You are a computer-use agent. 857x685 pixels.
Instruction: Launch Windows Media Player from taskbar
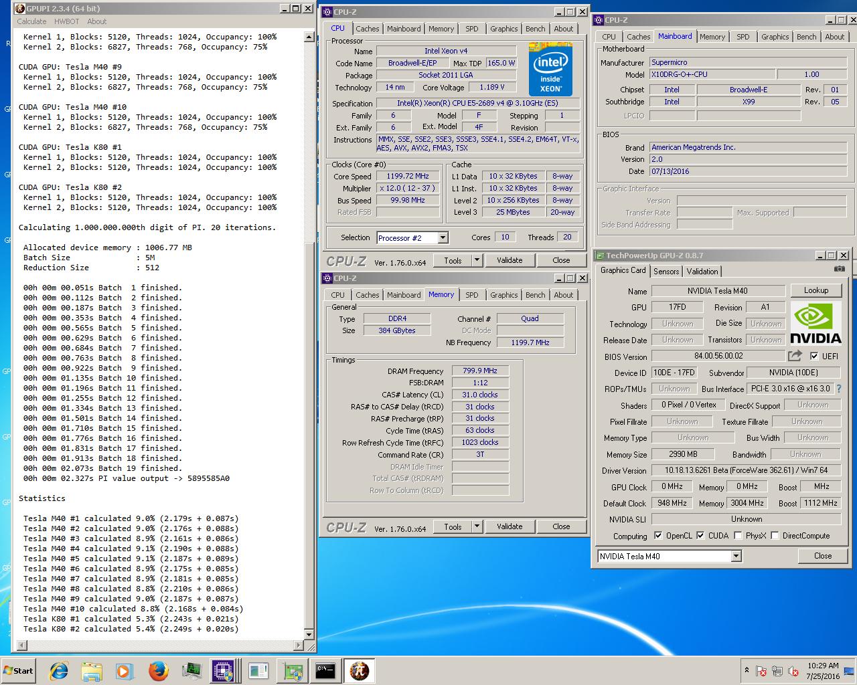point(125,670)
